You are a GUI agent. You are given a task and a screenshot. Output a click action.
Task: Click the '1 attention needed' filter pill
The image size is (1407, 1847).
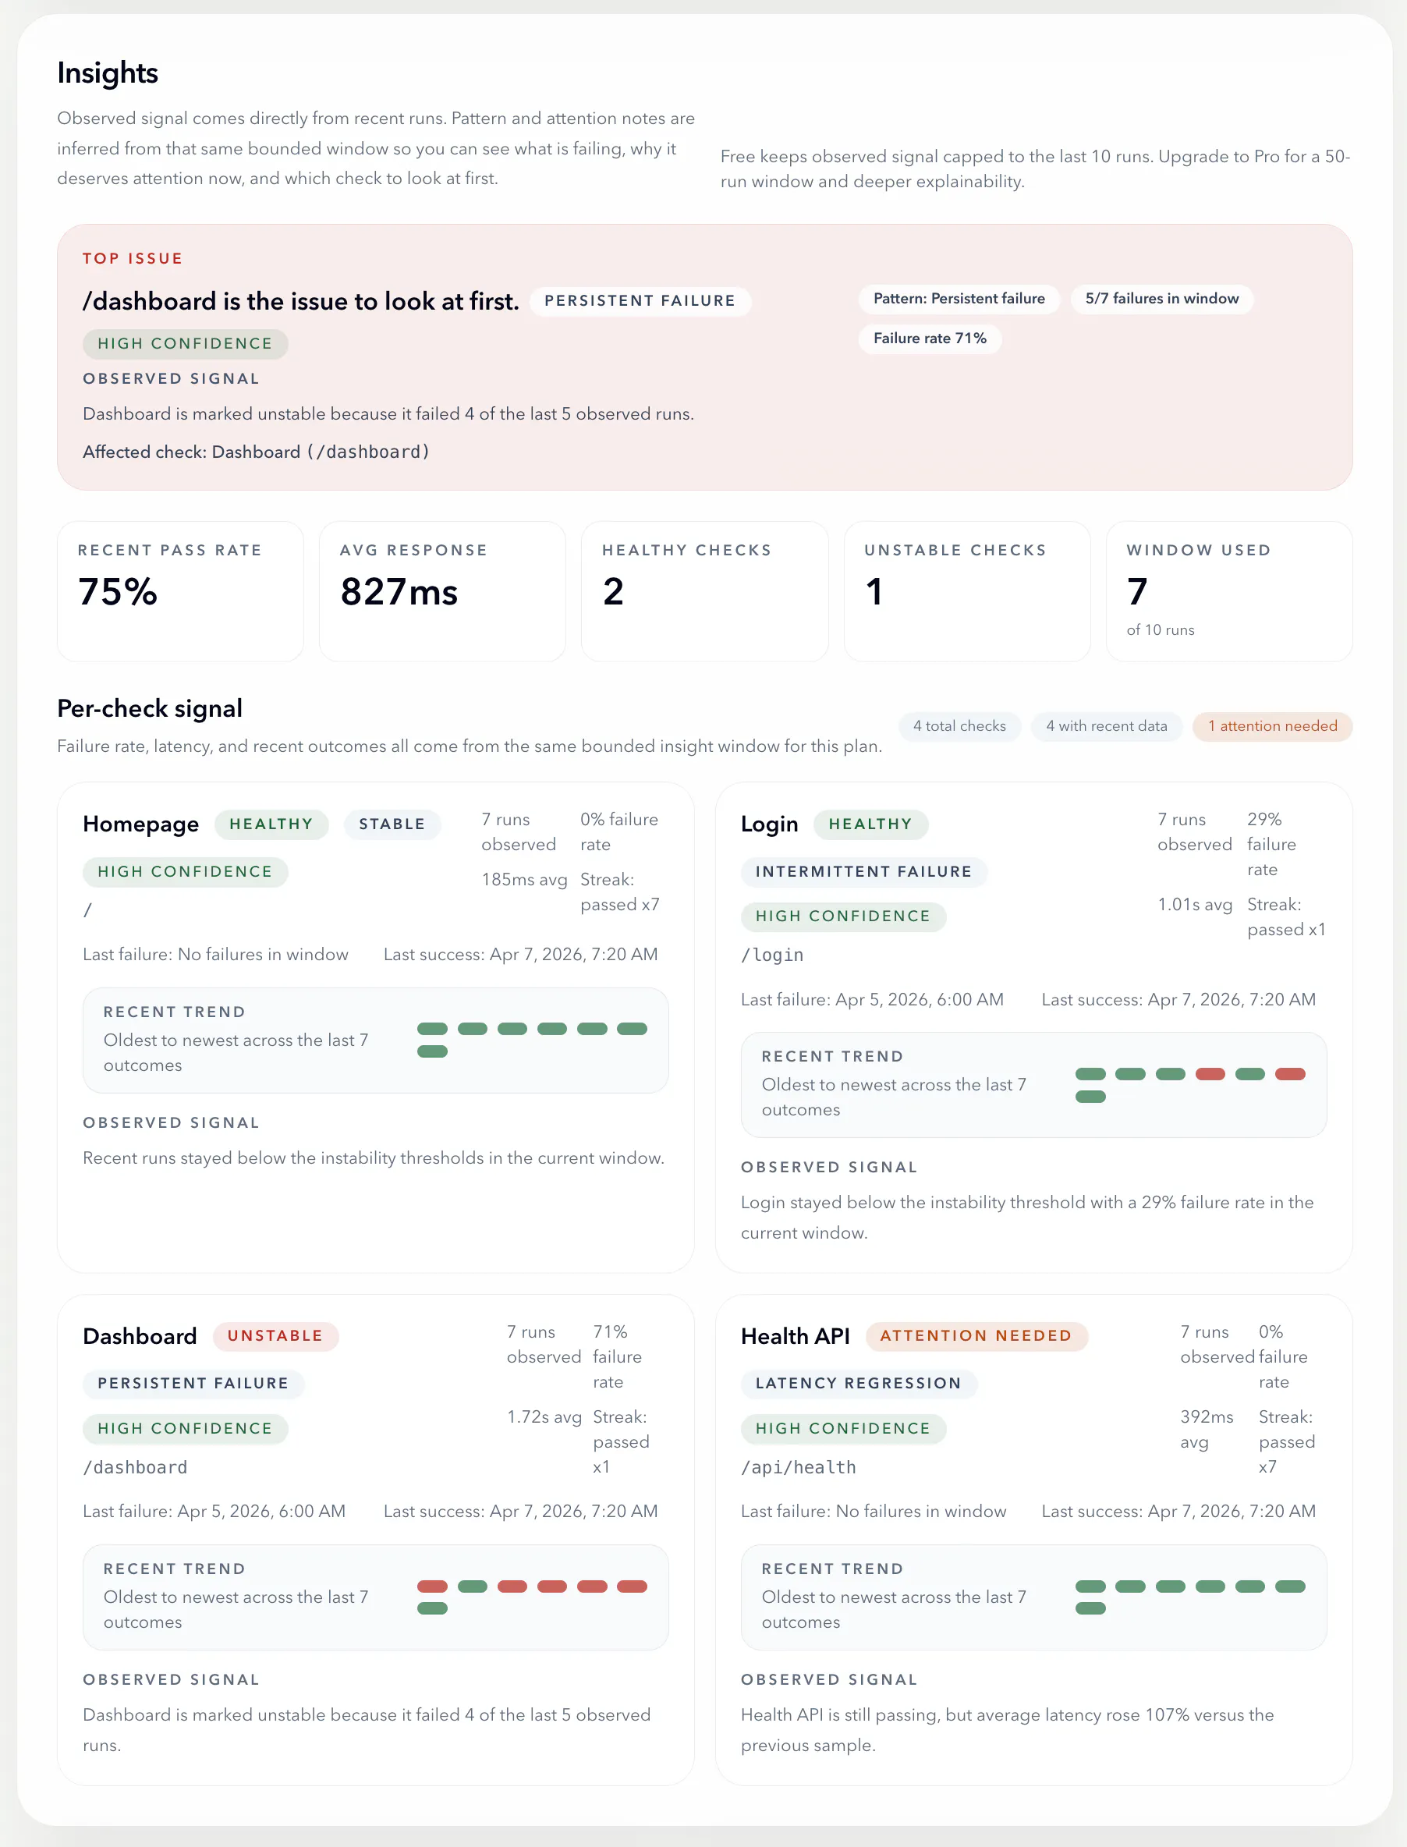point(1272,726)
